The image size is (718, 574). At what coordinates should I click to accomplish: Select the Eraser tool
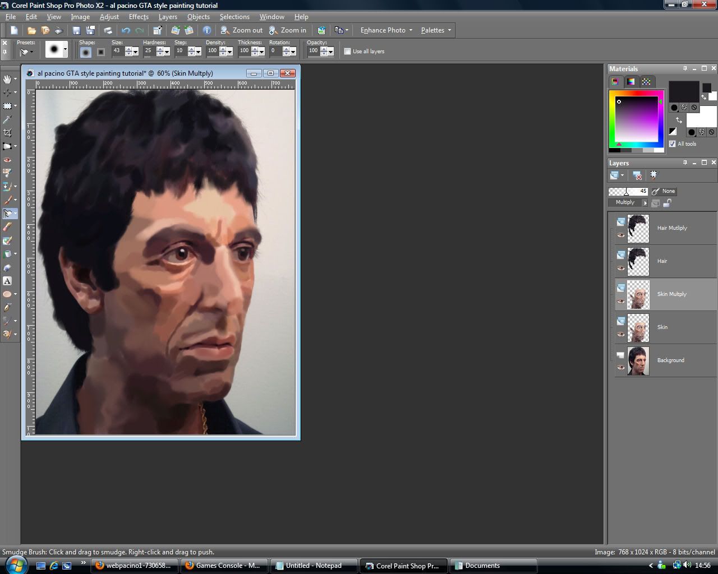(7, 227)
